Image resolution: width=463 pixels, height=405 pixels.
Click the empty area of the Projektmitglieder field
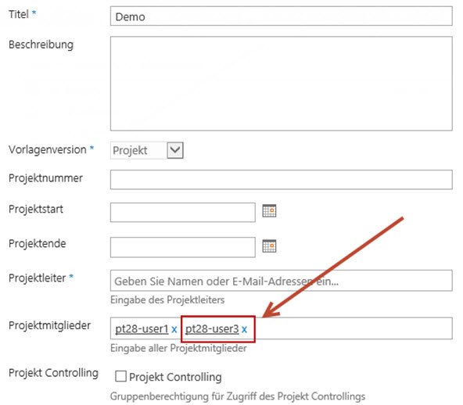click(x=353, y=328)
